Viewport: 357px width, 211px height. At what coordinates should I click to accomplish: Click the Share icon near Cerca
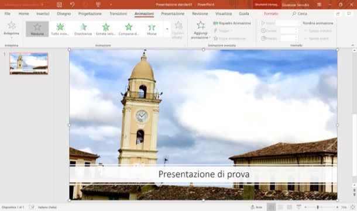click(x=338, y=14)
